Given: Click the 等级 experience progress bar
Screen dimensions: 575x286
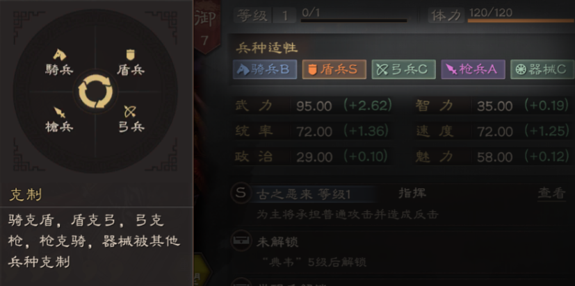Looking at the screenshot, I should (354, 21).
